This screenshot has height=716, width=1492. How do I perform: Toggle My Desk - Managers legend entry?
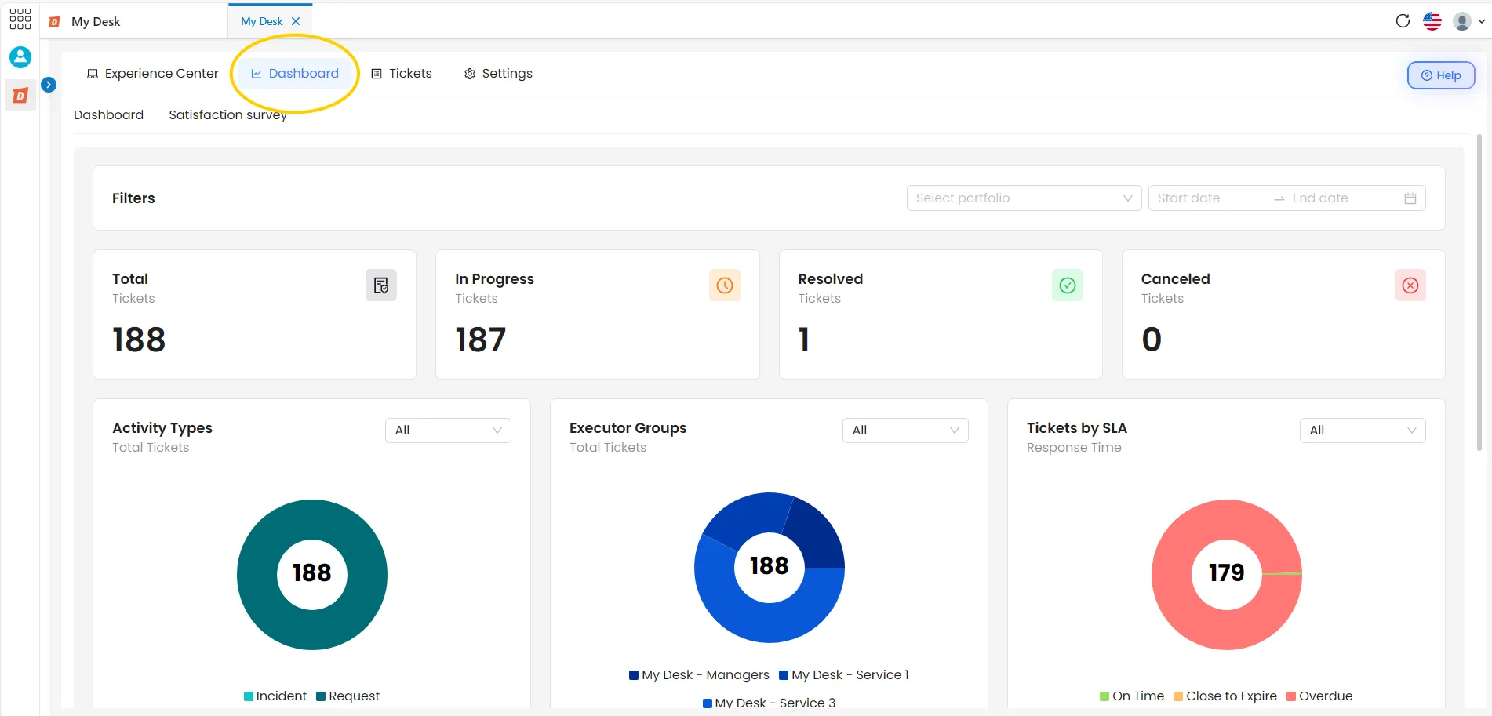pos(699,674)
